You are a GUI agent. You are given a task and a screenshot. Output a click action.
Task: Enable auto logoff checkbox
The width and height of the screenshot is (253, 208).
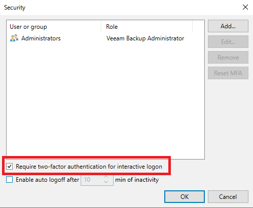pyautogui.click(x=10, y=180)
